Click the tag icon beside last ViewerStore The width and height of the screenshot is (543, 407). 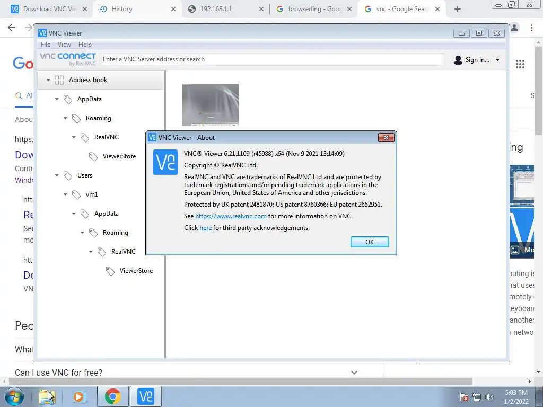coord(110,271)
